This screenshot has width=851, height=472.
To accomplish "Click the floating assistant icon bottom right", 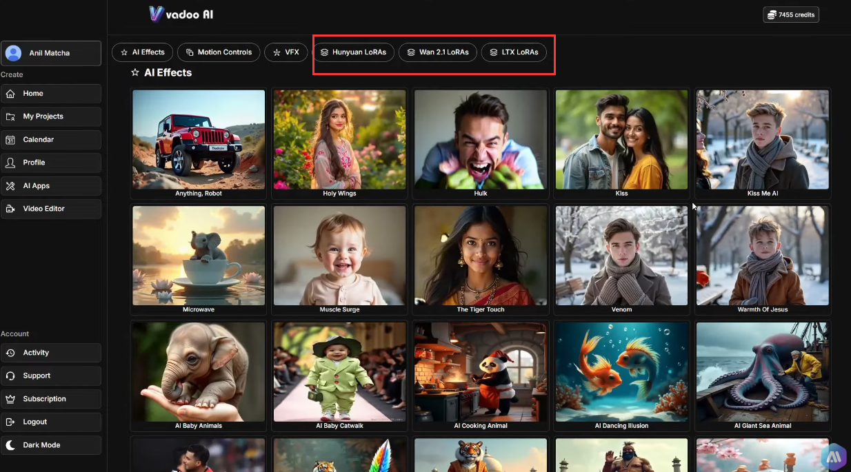I will tap(834, 456).
